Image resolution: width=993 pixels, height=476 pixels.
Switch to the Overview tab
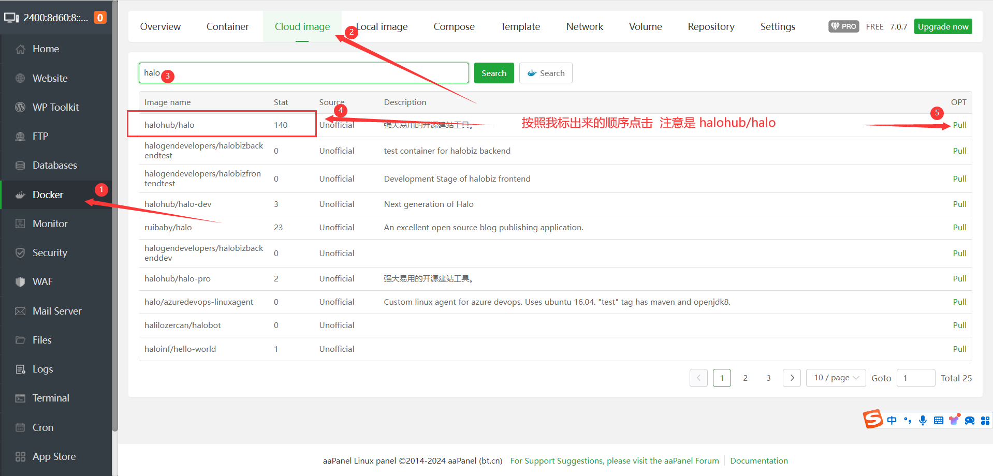160,26
